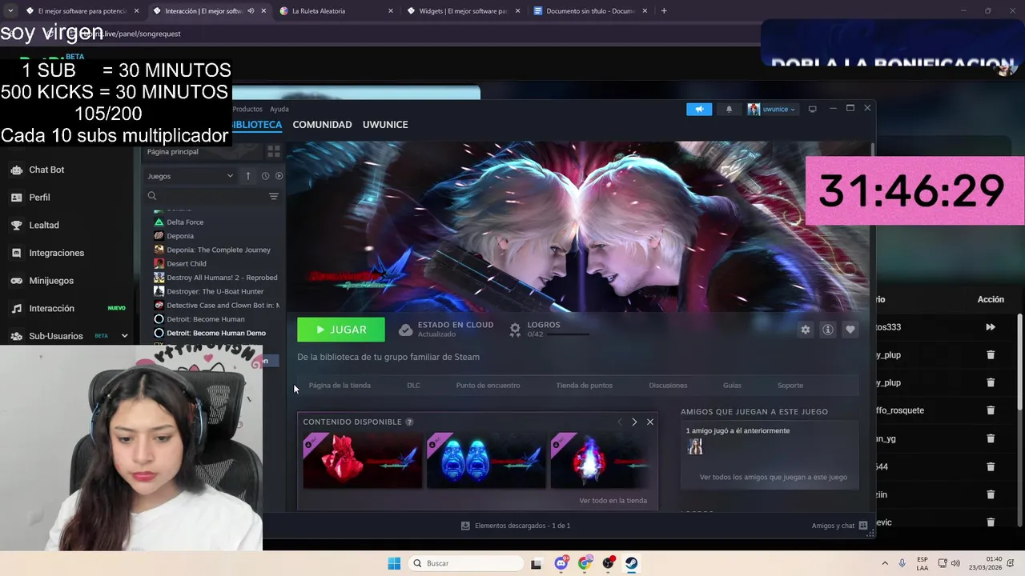Open the Productos menu in Steam
This screenshot has height=576, width=1025.
pyautogui.click(x=247, y=109)
